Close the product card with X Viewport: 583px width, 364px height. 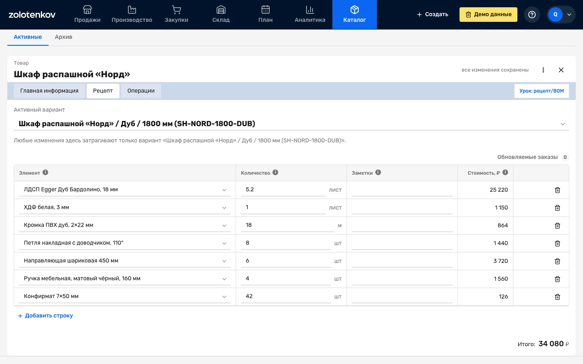(x=561, y=70)
